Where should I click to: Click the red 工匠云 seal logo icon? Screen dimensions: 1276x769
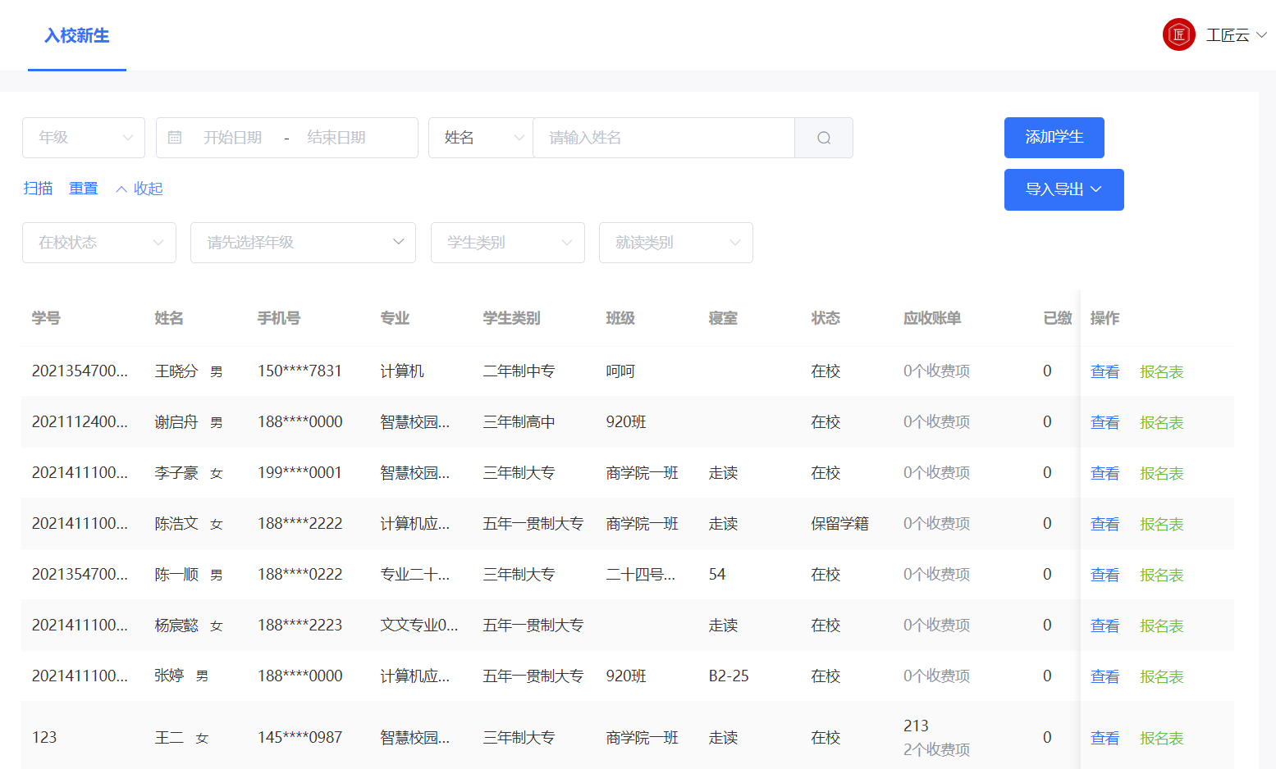pyautogui.click(x=1178, y=34)
